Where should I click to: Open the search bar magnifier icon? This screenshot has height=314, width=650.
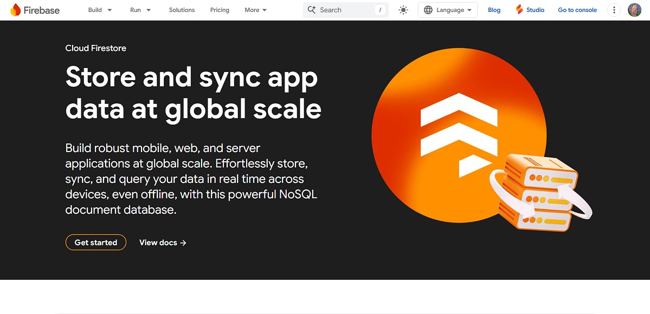311,9
